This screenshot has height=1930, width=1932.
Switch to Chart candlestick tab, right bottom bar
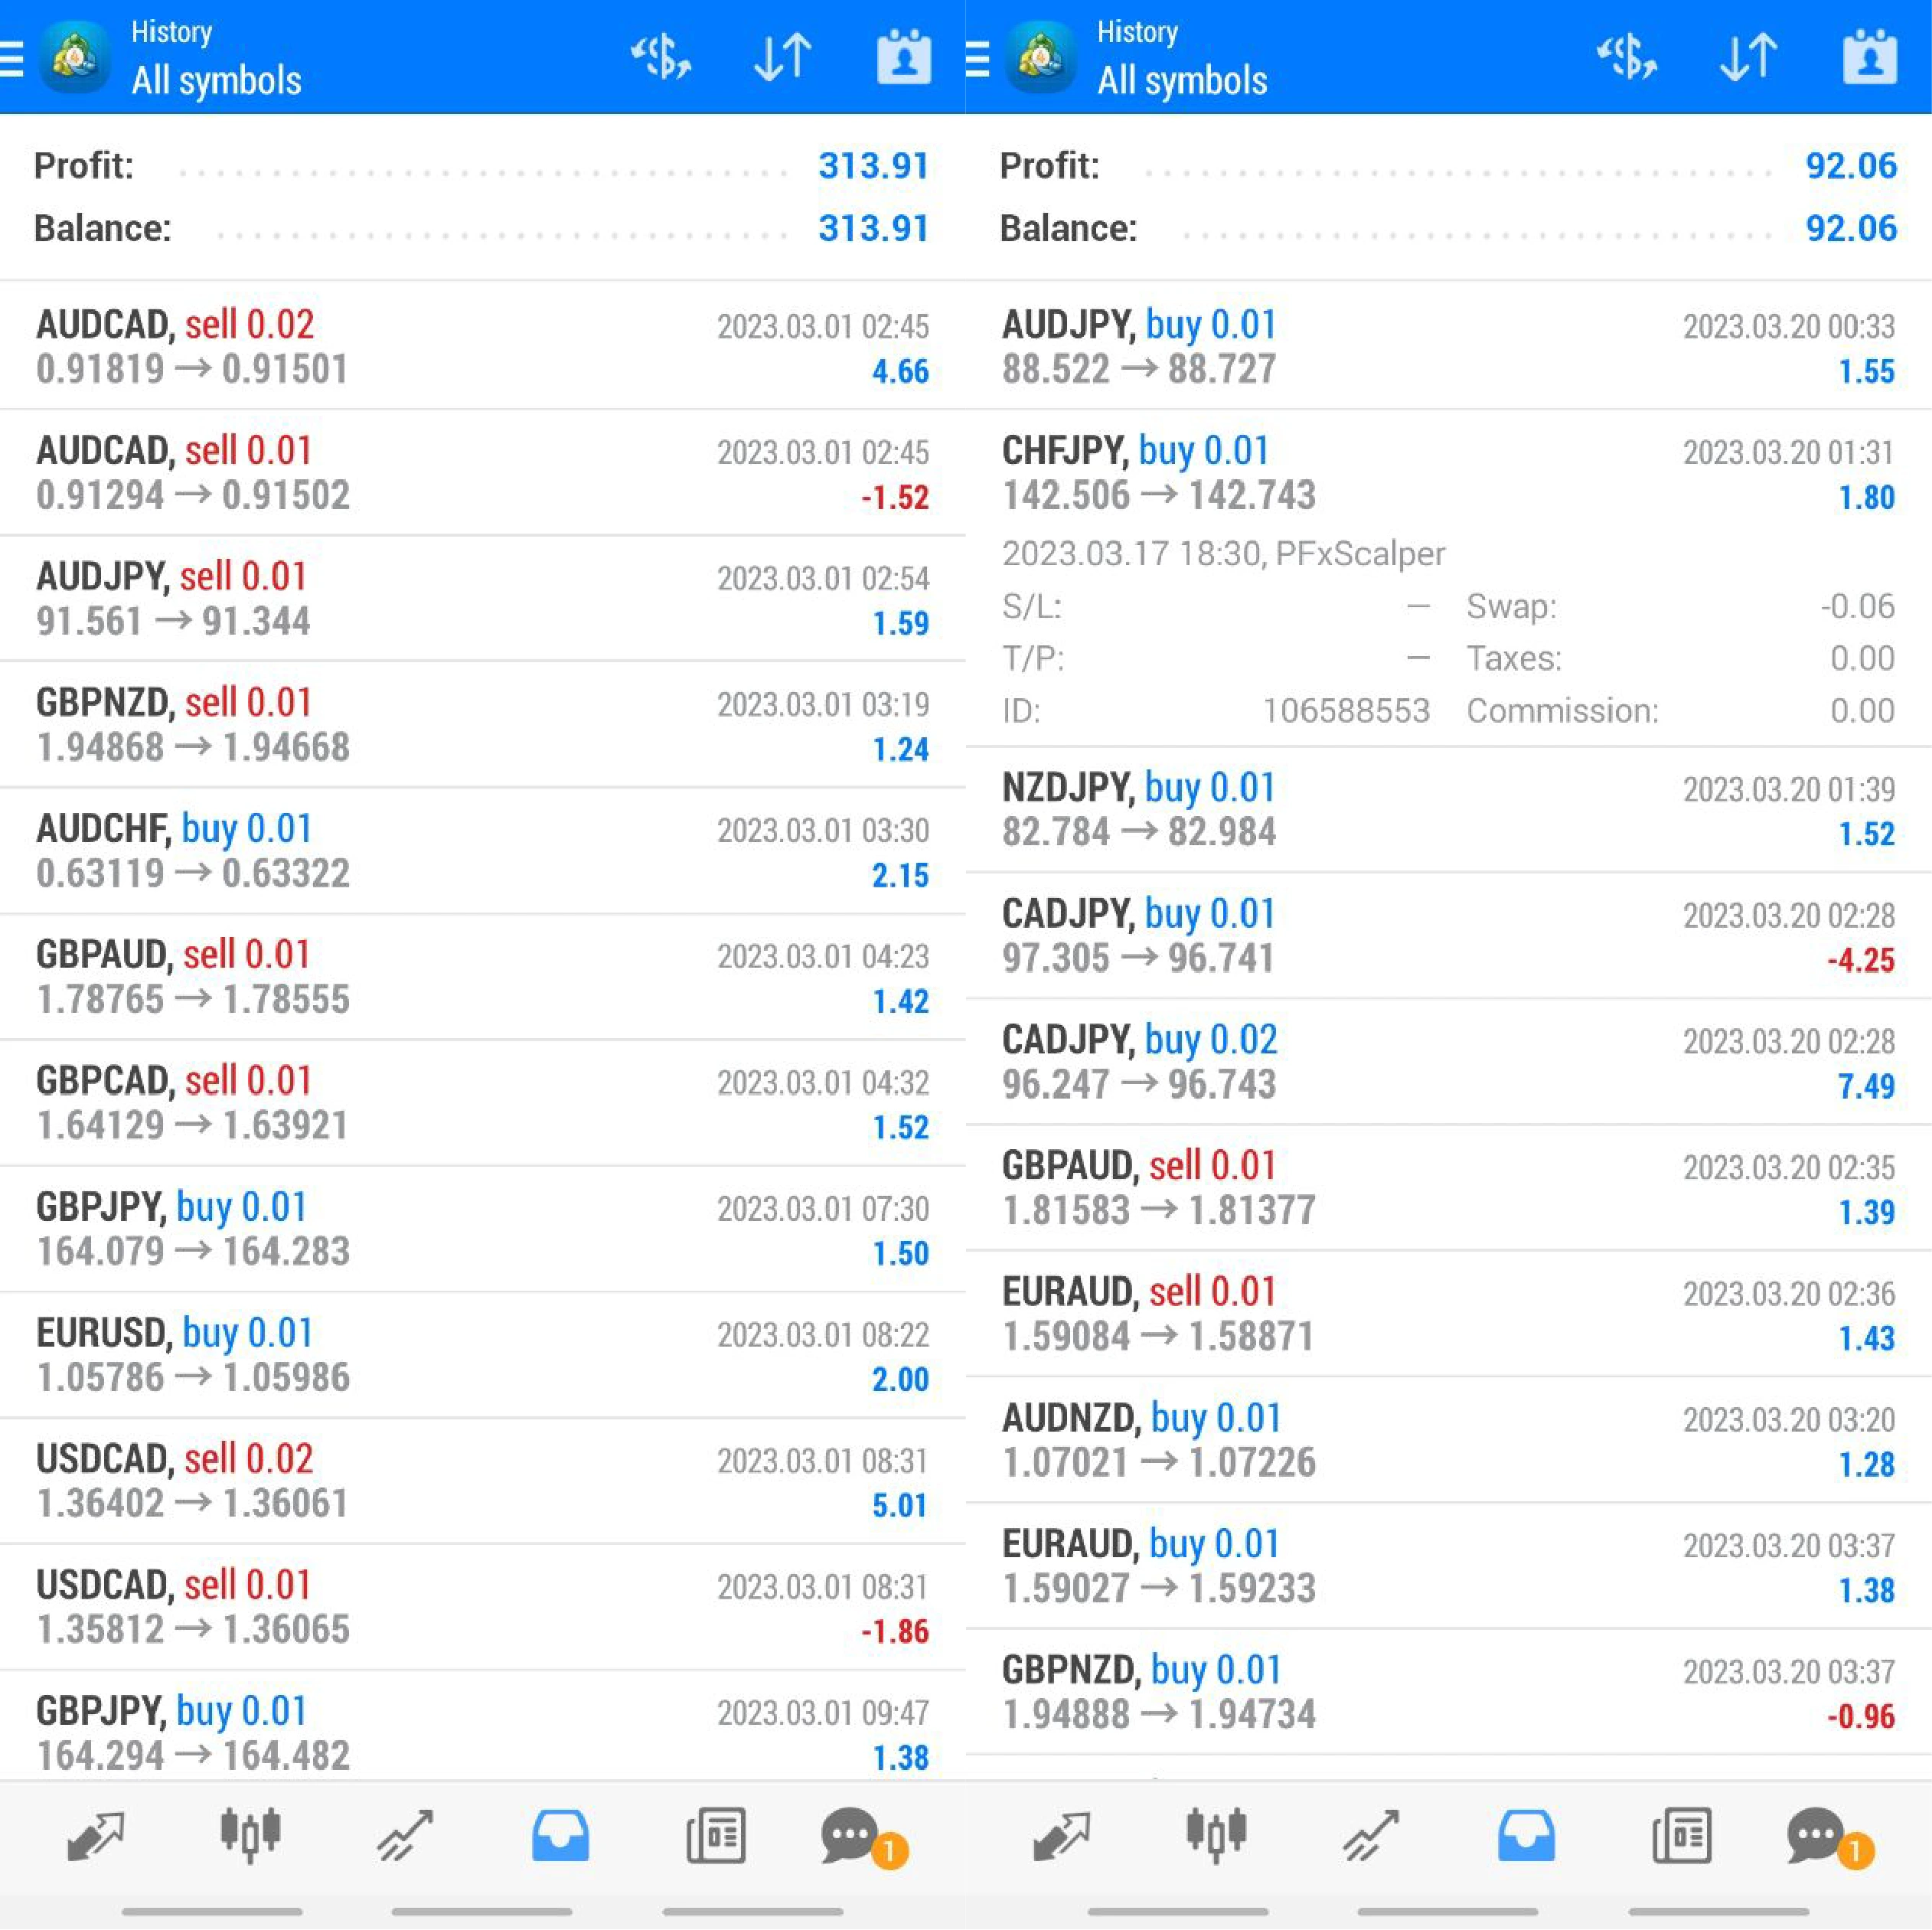[x=1216, y=1836]
